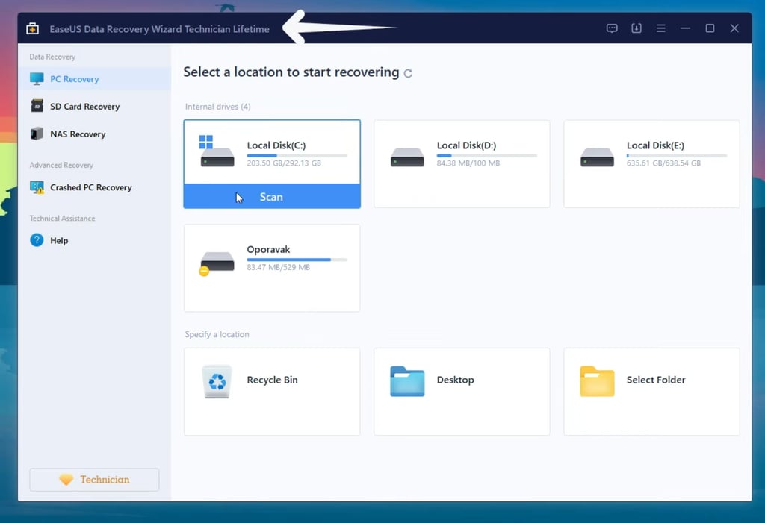Image resolution: width=765 pixels, height=523 pixels.
Task: Click the Oporavak drive icon
Action: tap(217, 263)
